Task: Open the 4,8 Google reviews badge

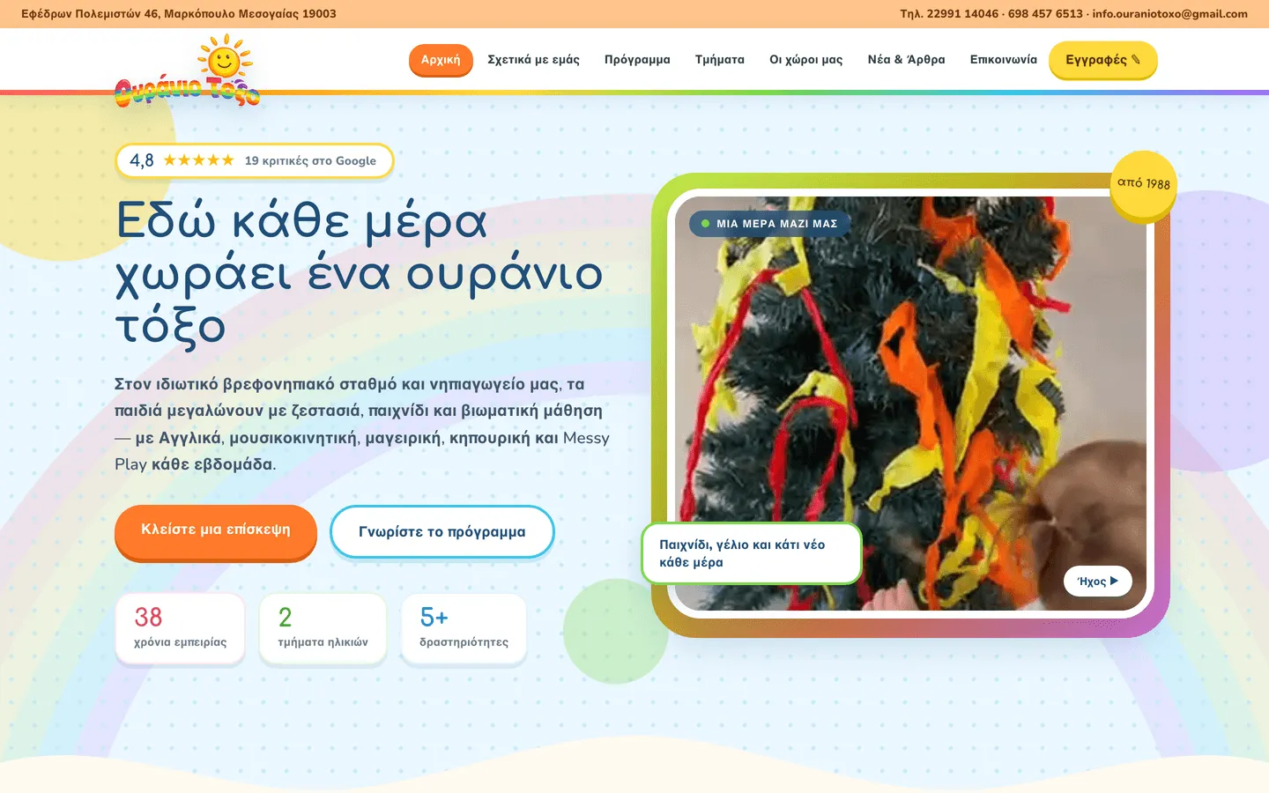Action: tap(254, 160)
